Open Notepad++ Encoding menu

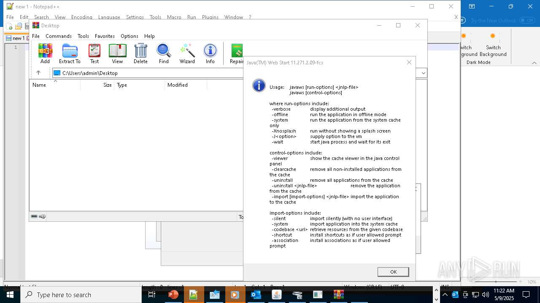tap(81, 17)
